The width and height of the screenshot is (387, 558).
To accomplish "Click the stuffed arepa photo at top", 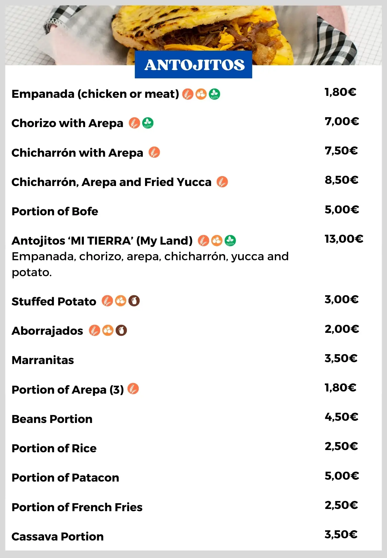I will pyautogui.click(x=198, y=29).
